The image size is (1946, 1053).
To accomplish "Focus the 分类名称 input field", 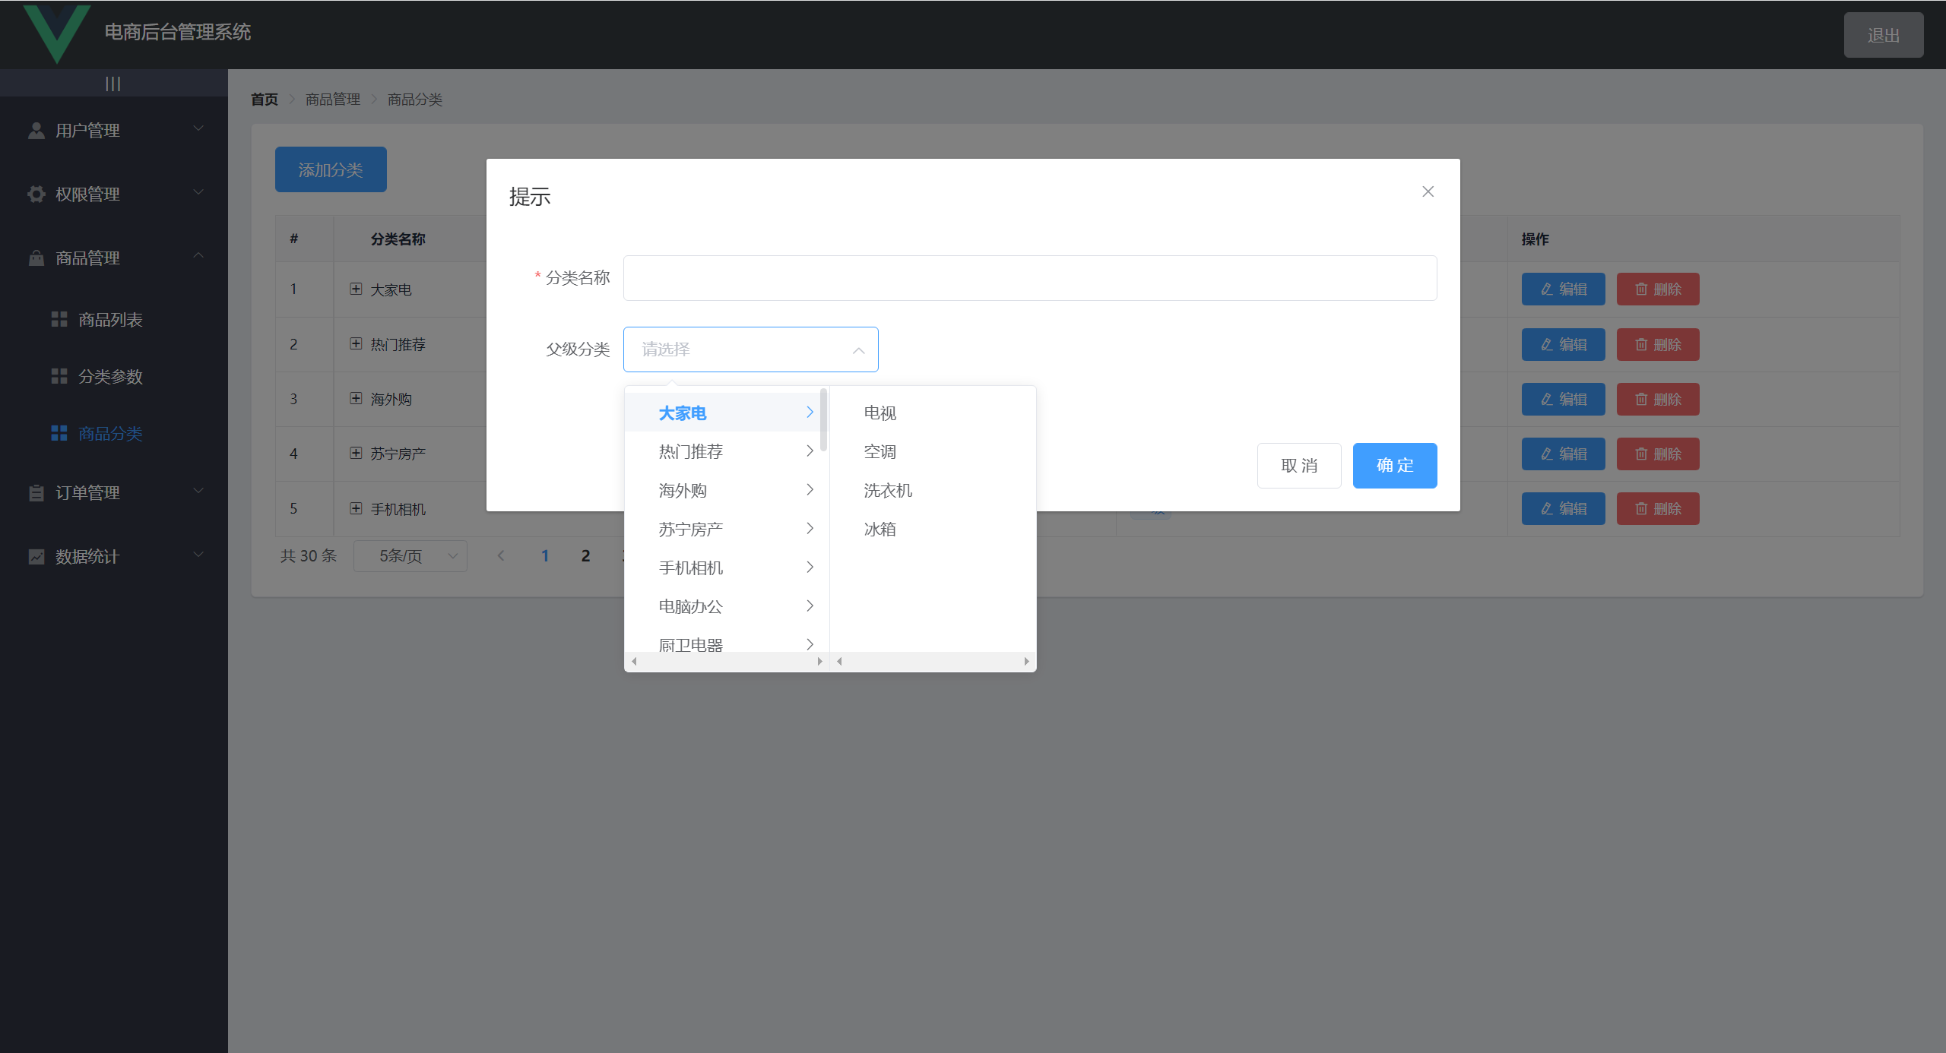I will (x=1030, y=278).
